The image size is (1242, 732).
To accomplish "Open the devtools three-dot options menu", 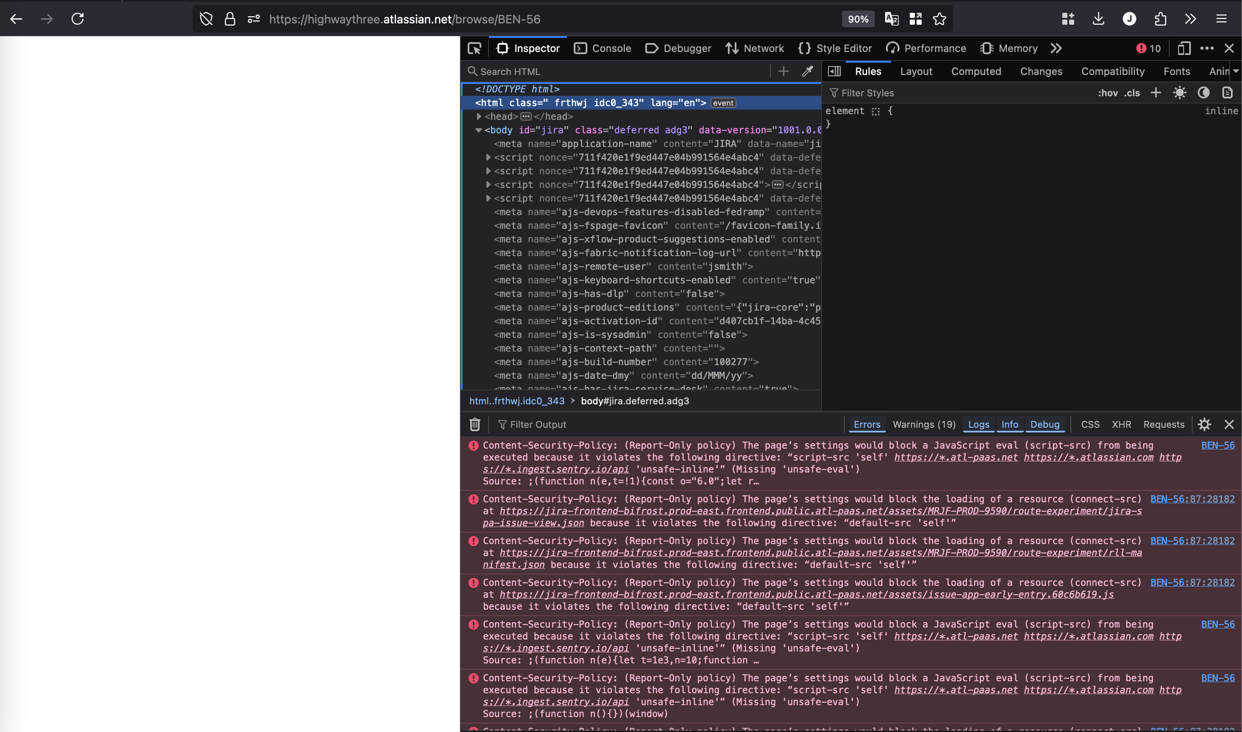I will point(1207,48).
